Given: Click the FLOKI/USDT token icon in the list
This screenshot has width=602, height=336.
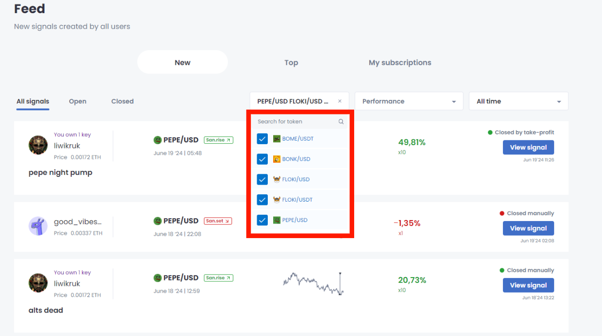Looking at the screenshot, I should click(277, 200).
